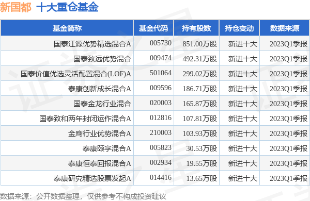The width and height of the screenshot is (310, 201).
Task: Select fund name 国泰江源优势精选混合A
Action: click(92, 44)
